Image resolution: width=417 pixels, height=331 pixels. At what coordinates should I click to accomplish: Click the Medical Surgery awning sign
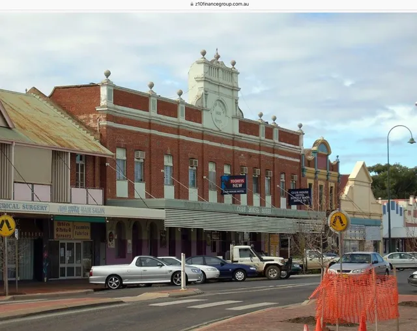[x=25, y=207]
